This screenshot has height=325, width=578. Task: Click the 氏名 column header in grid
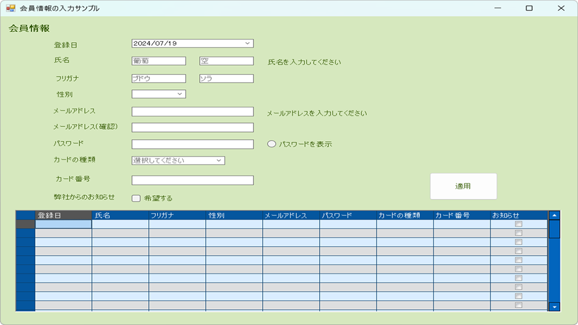click(x=120, y=215)
